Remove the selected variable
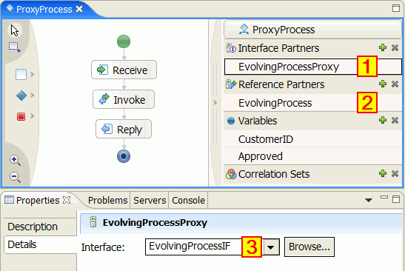Screen dimensions: 405x271 point(395,120)
